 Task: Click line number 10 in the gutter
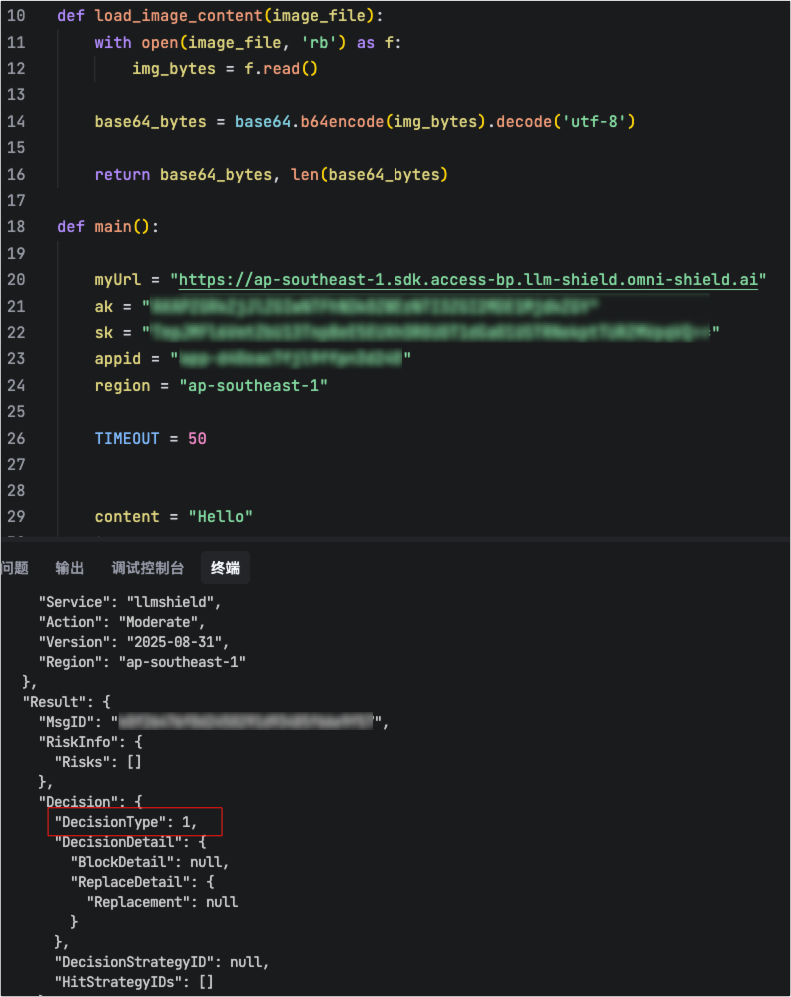point(16,17)
